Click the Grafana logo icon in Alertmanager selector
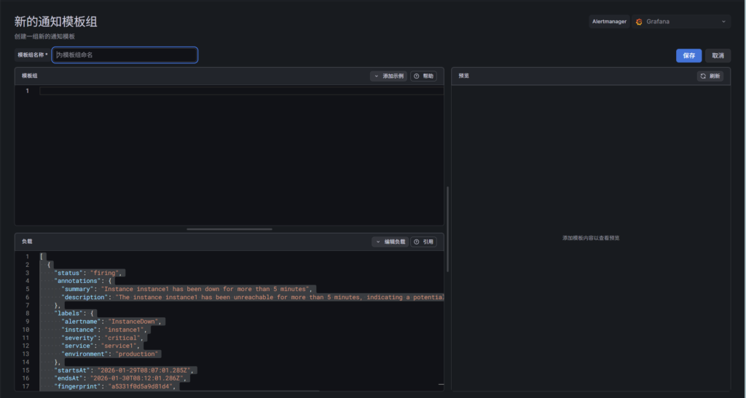This screenshot has height=398, width=746. coord(639,22)
